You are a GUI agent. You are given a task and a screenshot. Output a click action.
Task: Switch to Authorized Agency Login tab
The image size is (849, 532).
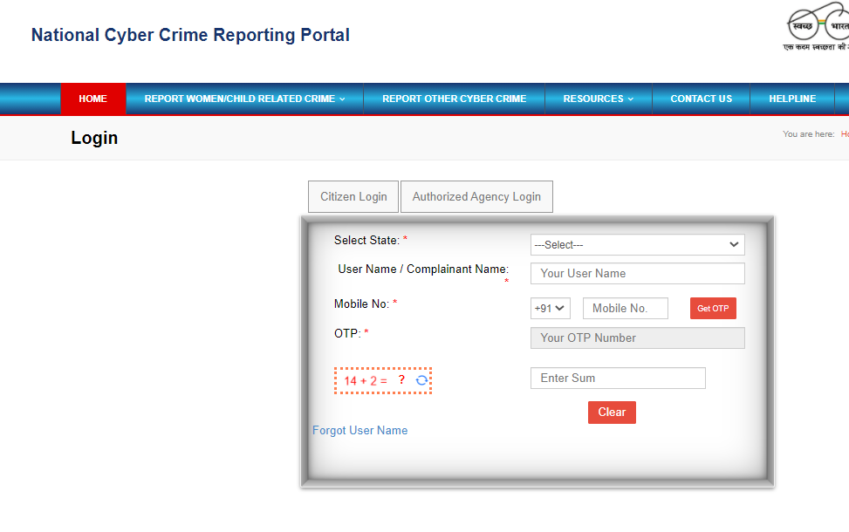pyautogui.click(x=476, y=196)
